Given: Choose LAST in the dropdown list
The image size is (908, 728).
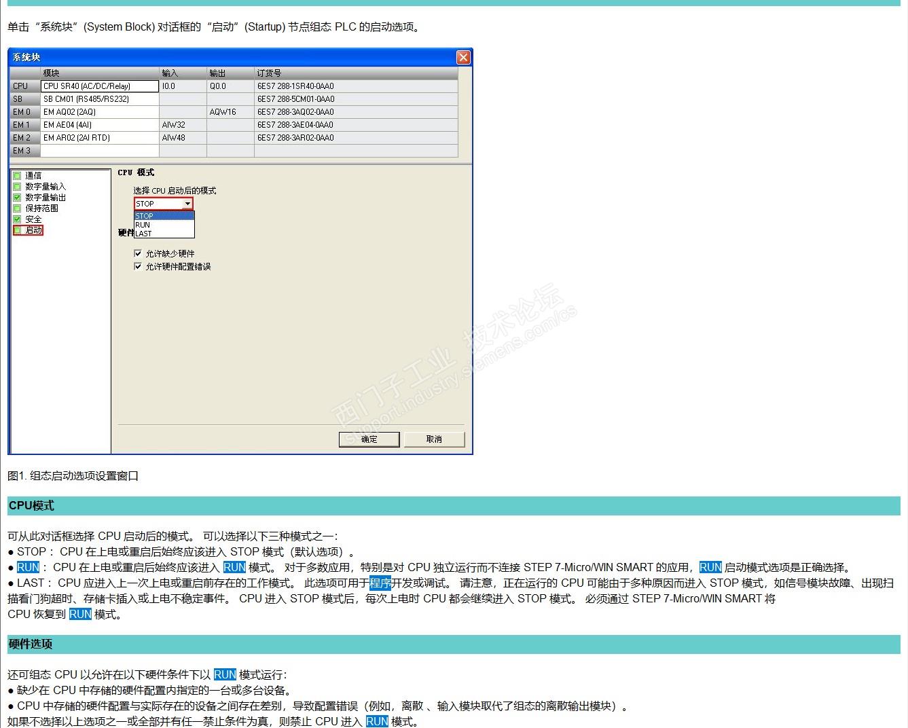Looking at the screenshot, I should pyautogui.click(x=164, y=234).
